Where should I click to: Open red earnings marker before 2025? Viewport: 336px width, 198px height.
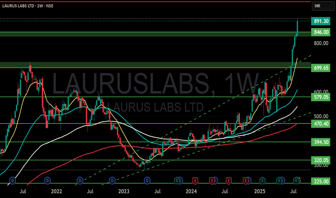pos(246,181)
